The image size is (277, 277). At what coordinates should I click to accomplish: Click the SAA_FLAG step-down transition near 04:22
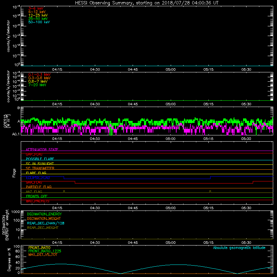pyautogui.click(x=75, y=182)
